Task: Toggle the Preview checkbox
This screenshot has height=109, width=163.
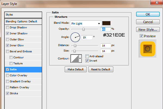Action: coord(141,36)
